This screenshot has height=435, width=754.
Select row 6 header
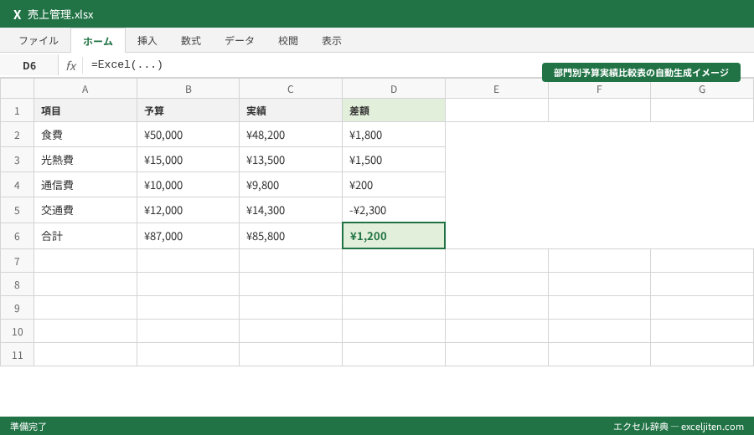pos(18,236)
